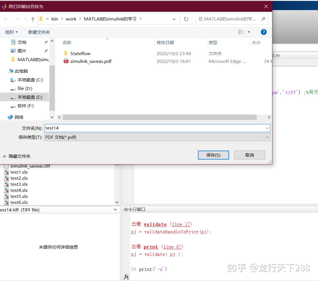
Task: Open the Help question-mark icon
Action: coord(264,32)
